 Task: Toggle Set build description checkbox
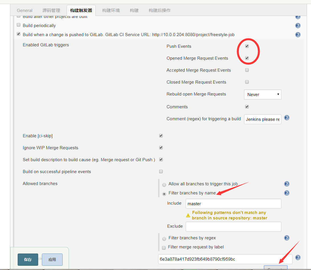(x=161, y=159)
